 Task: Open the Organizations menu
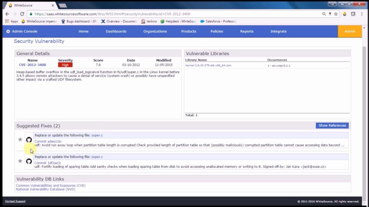coord(155,32)
